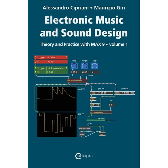Open the fx1_type menu showing 1: Offset
The image size is (168, 168).
[57, 57]
